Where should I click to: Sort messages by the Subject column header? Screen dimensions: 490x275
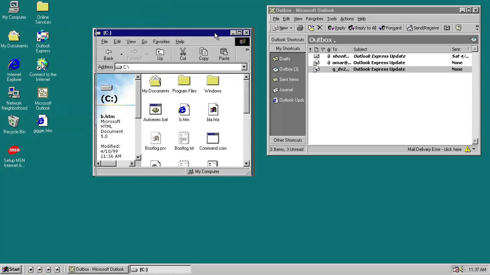(401, 49)
